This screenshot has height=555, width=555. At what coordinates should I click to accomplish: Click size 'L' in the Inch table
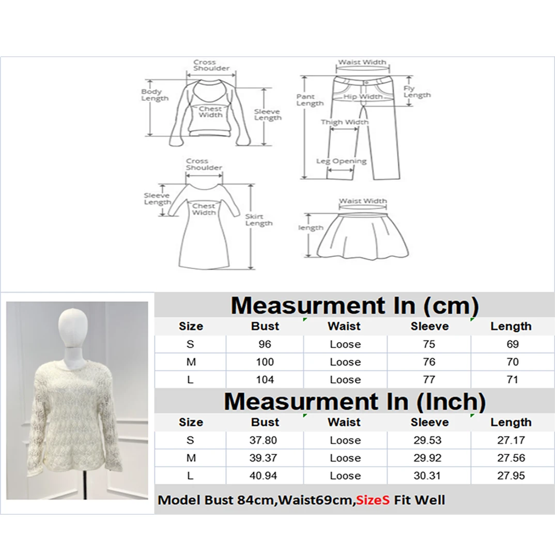click(x=190, y=475)
